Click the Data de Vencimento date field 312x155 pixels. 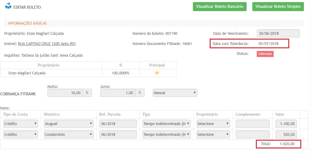[x=278, y=34]
